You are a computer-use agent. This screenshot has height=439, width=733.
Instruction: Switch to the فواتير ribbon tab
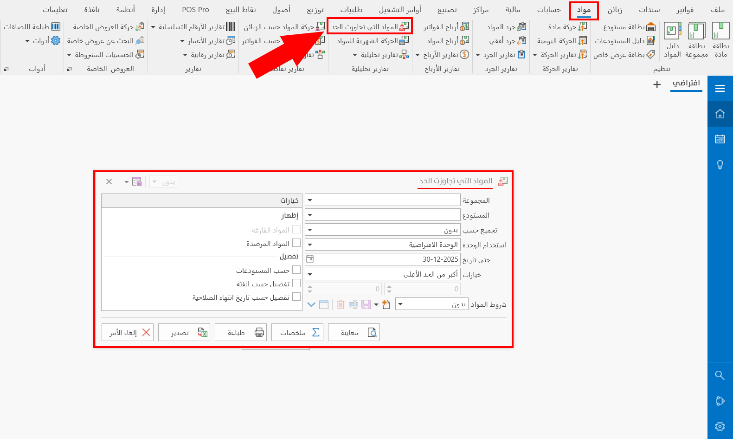[x=685, y=10]
